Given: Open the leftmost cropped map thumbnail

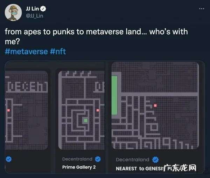Looking at the screenshot, I should point(26,110).
